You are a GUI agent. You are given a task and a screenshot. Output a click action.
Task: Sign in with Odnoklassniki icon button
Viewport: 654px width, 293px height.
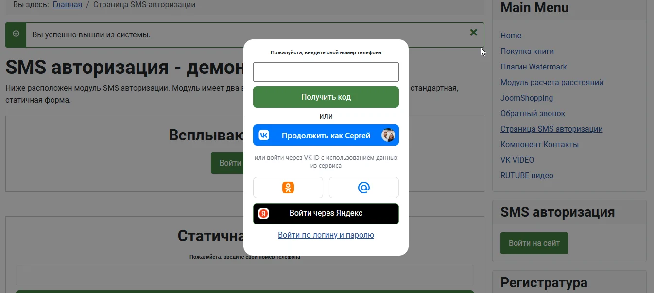pyautogui.click(x=288, y=188)
